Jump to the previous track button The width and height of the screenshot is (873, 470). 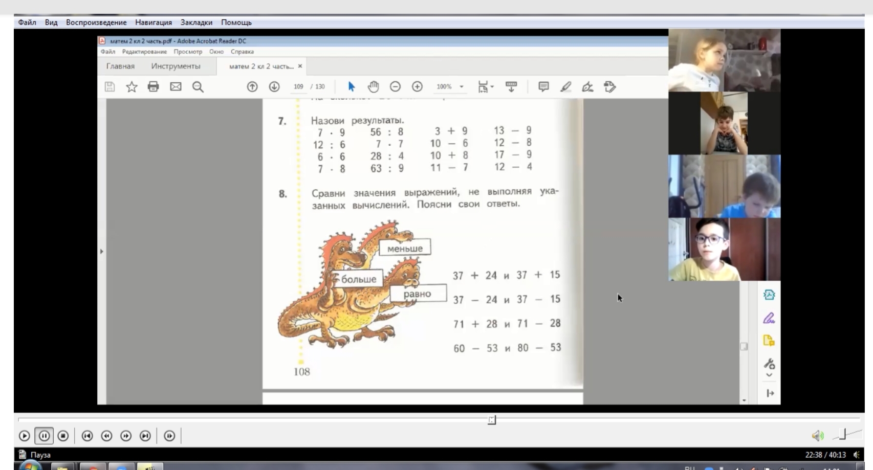pos(87,436)
